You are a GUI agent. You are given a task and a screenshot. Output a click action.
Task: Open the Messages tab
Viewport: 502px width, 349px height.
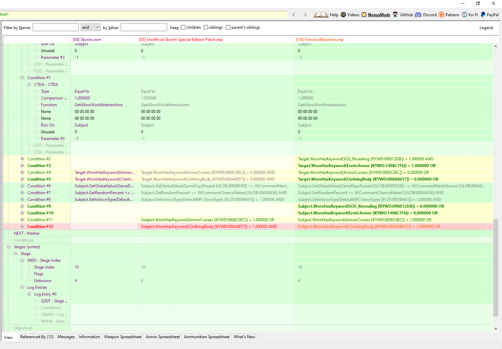tap(66, 337)
